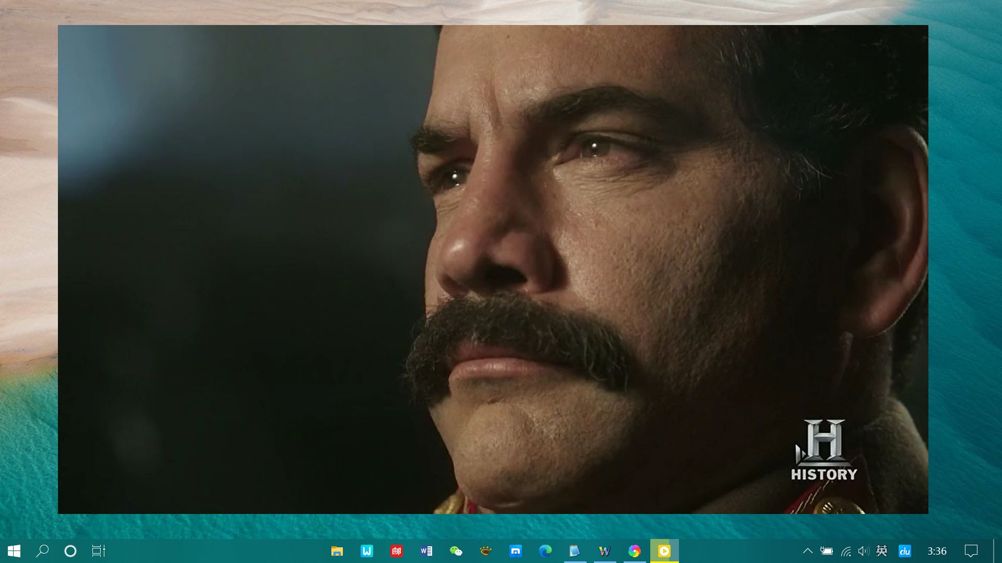Open the red mail app icon
1002x563 pixels.
(397, 551)
